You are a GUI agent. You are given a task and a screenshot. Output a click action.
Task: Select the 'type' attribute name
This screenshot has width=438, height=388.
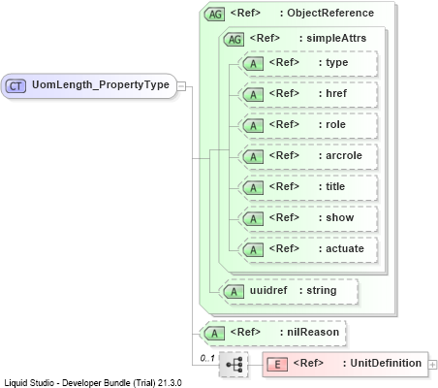pyautogui.click(x=337, y=62)
